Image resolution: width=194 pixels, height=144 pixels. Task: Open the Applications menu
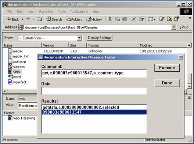tap(79, 12)
